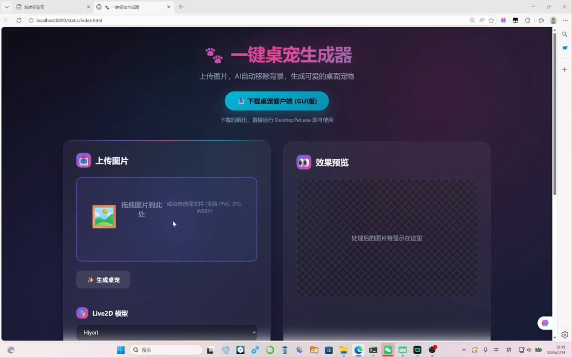Click 下载桌宠客户端 (GUI版) button
Image resolution: width=572 pixels, height=358 pixels.
[277, 101]
